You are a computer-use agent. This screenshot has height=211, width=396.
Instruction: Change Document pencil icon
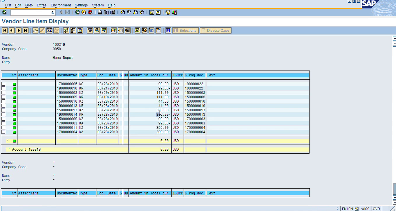42,30
